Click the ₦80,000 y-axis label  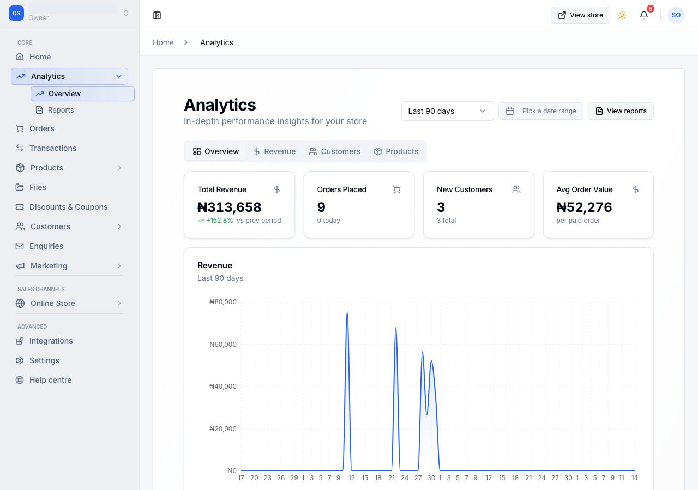[x=223, y=302]
